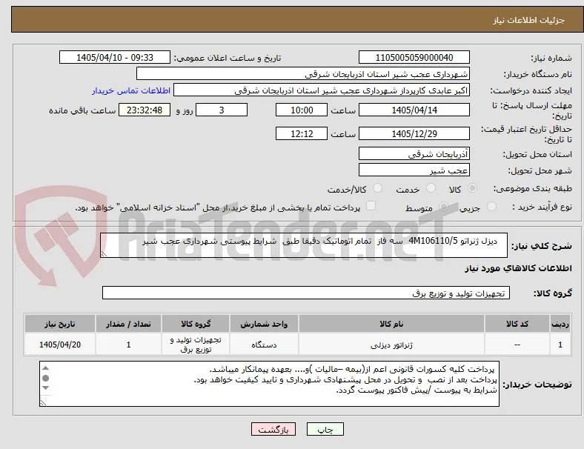This screenshot has width=584, height=449.
Task: Click the buyer organization name field
Action: tap(303, 73)
